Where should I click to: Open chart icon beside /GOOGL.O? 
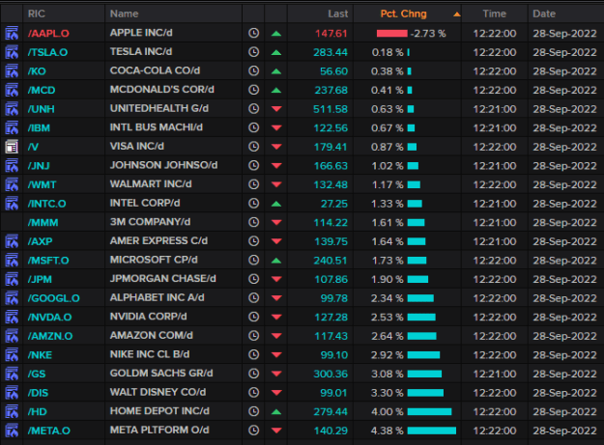(12, 298)
